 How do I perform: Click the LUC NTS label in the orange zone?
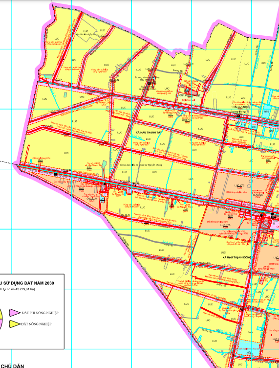(239, 185)
